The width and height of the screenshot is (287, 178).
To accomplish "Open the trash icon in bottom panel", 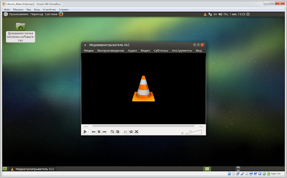I will [x=238, y=169].
